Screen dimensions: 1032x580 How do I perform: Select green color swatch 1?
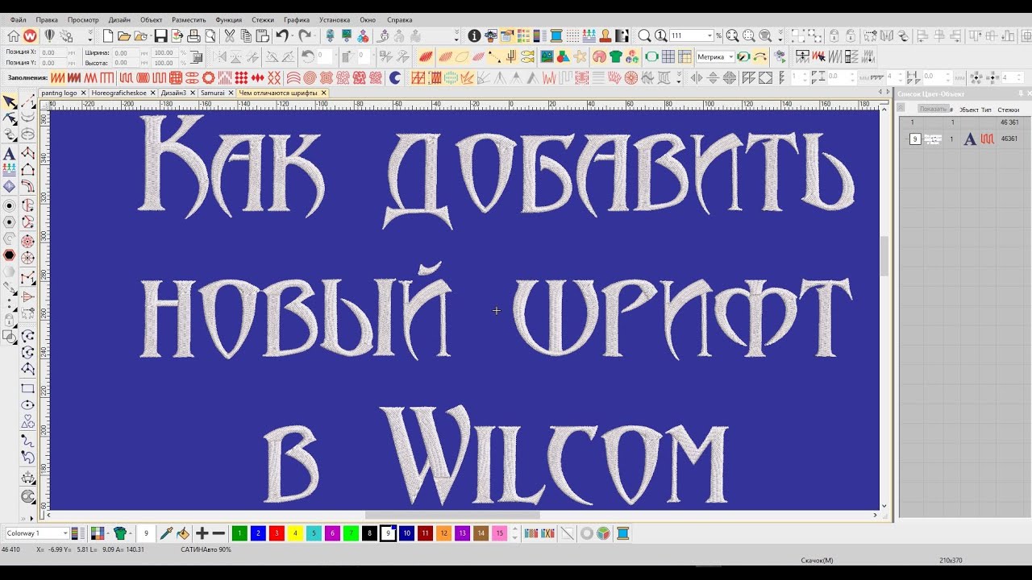(239, 533)
